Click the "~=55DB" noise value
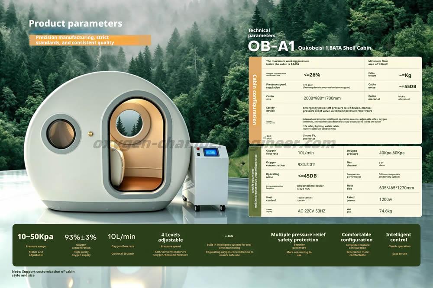The width and height of the screenshot is (433, 288). click(407, 86)
